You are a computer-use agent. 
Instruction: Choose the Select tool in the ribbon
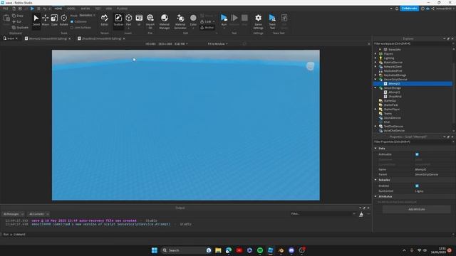pos(36,21)
